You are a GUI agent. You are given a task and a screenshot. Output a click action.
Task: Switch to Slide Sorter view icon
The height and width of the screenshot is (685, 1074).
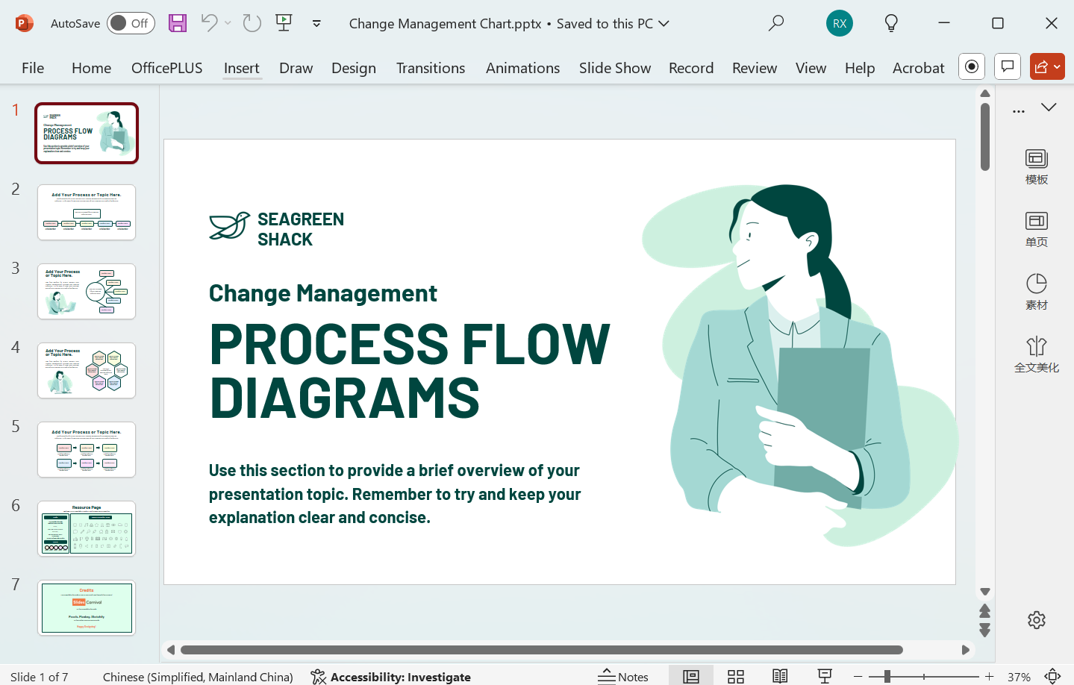pyautogui.click(x=736, y=676)
